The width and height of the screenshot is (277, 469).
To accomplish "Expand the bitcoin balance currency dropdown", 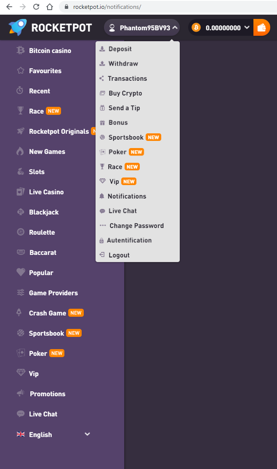I will (x=247, y=28).
